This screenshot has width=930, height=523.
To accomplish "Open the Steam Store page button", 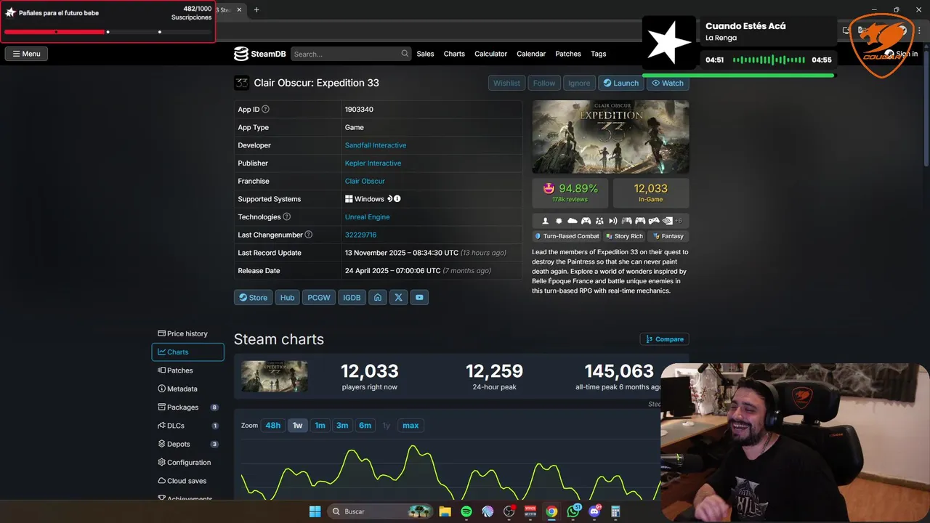I will pyautogui.click(x=253, y=297).
